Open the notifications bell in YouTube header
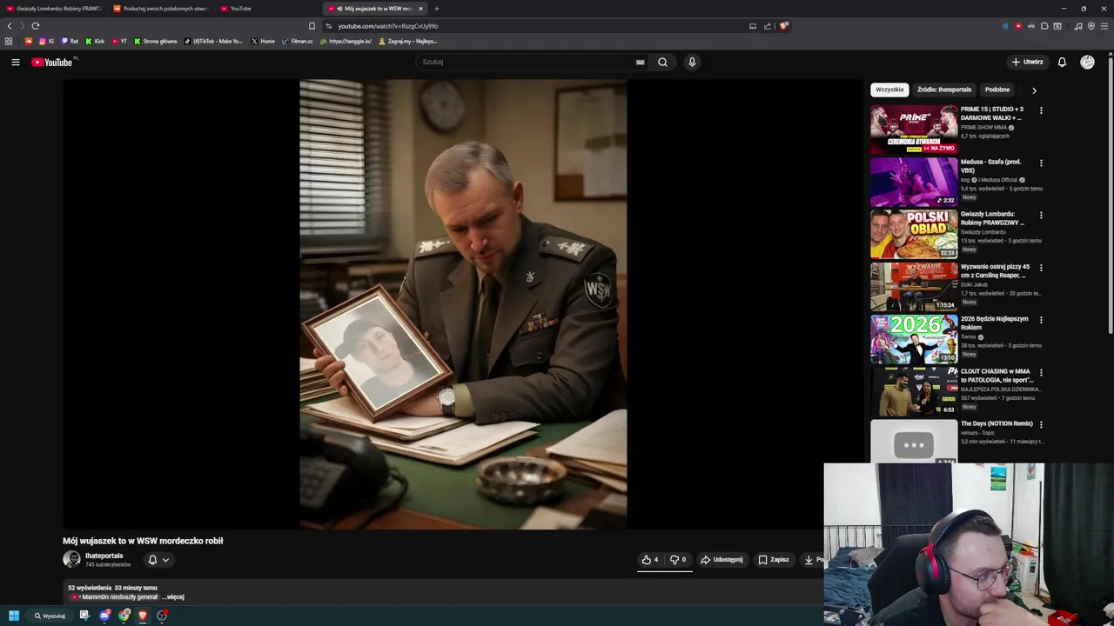 pyautogui.click(x=1062, y=62)
